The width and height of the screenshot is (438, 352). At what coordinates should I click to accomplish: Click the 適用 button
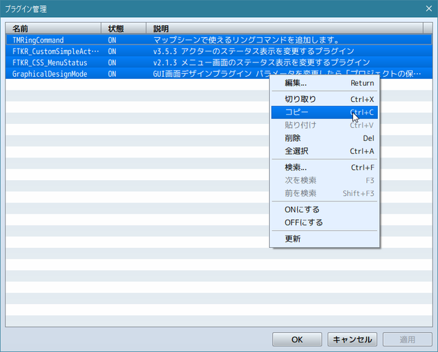coord(407,340)
